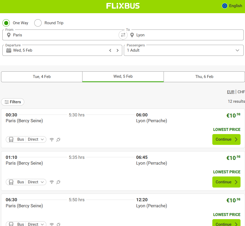Select the One Way radio button
Screen dimensions: 245x226
[x=6, y=23]
